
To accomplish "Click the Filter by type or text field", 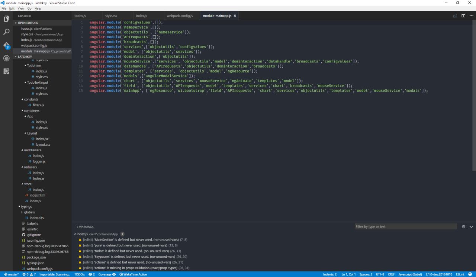I will click(405, 226).
